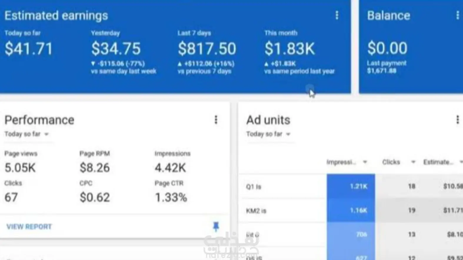463x260 pixels.
Task: Click the Yesterday $34.75 earnings figure
Action: coord(116,48)
